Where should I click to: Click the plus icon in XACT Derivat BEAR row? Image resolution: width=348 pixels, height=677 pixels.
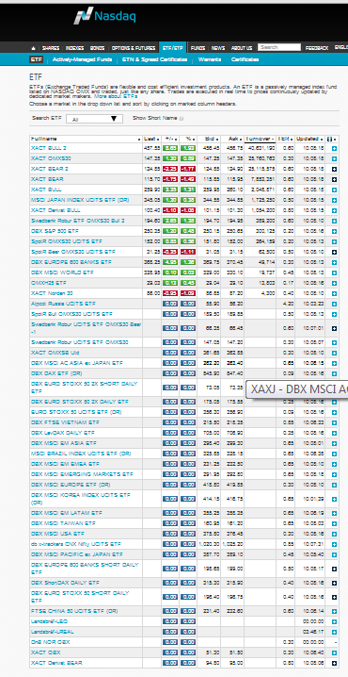click(334, 663)
